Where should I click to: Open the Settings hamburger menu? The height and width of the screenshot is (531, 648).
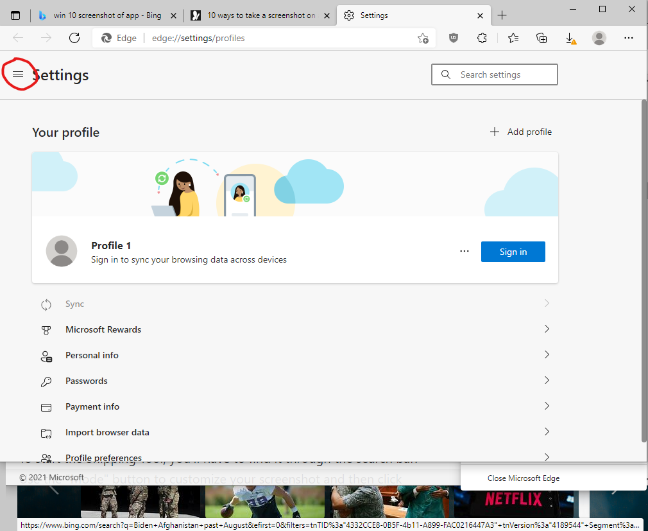[x=18, y=74]
